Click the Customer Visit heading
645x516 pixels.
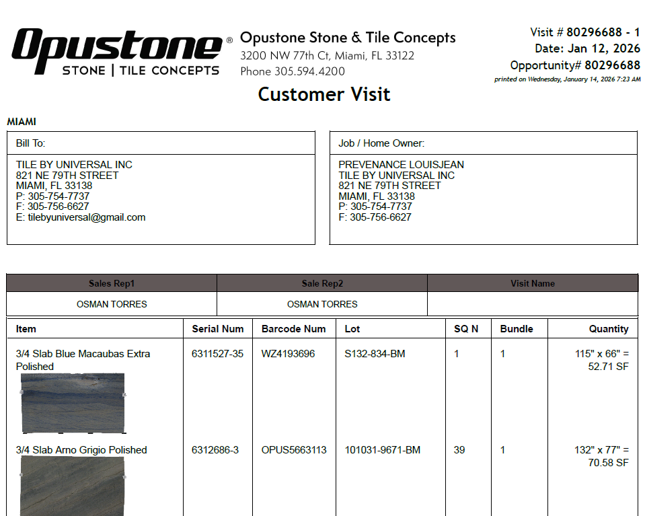324,94
